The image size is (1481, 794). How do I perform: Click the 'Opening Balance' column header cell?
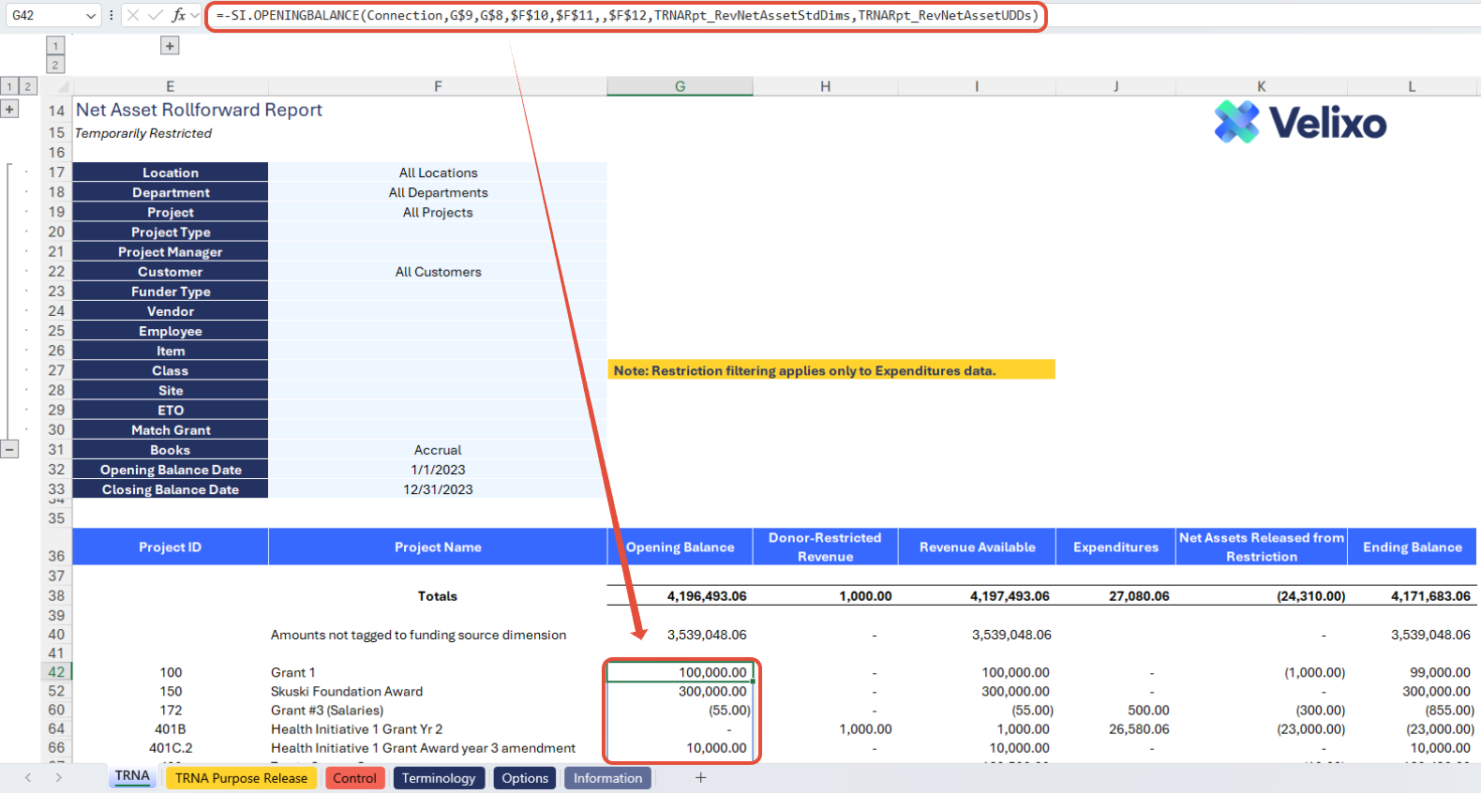(680, 547)
